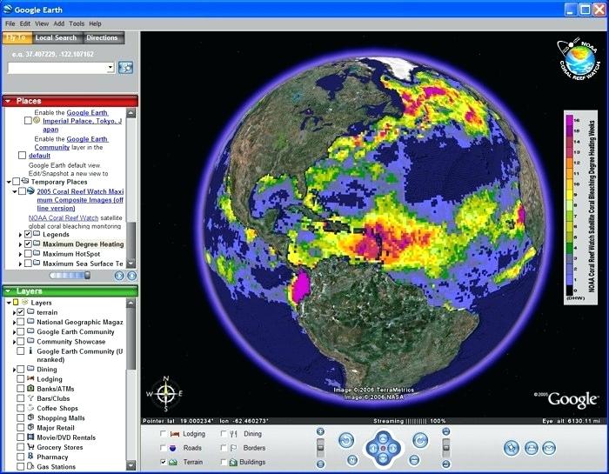
Task: Click the Grocery Stores cart icon
Action: click(30, 447)
